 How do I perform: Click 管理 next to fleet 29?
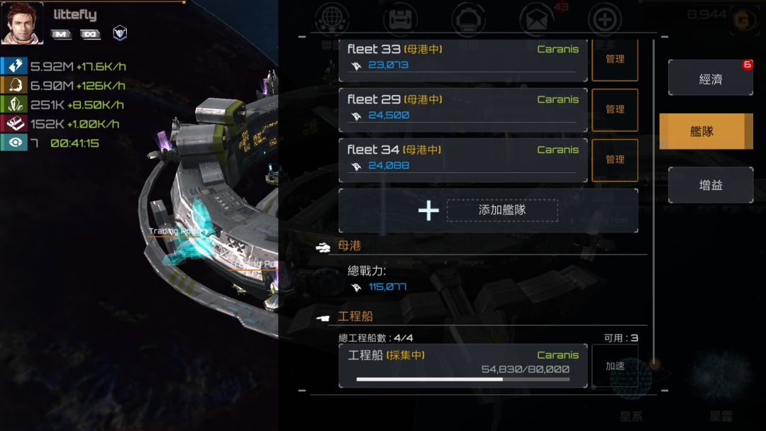[x=614, y=110]
